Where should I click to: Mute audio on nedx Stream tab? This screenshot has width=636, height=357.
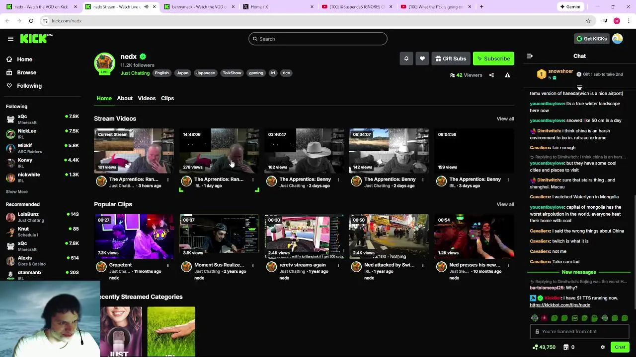146,7
